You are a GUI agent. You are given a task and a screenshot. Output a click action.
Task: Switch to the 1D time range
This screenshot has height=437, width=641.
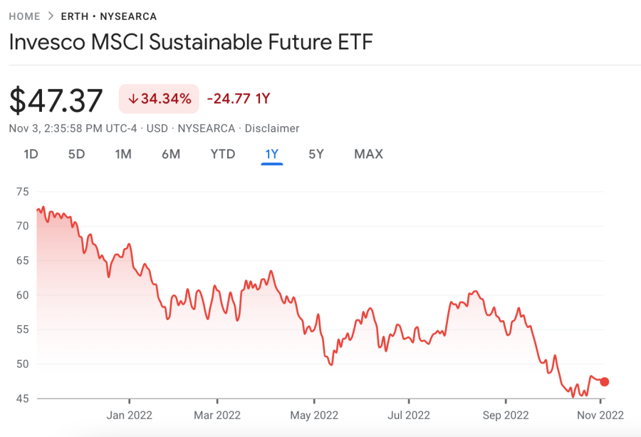(31, 154)
